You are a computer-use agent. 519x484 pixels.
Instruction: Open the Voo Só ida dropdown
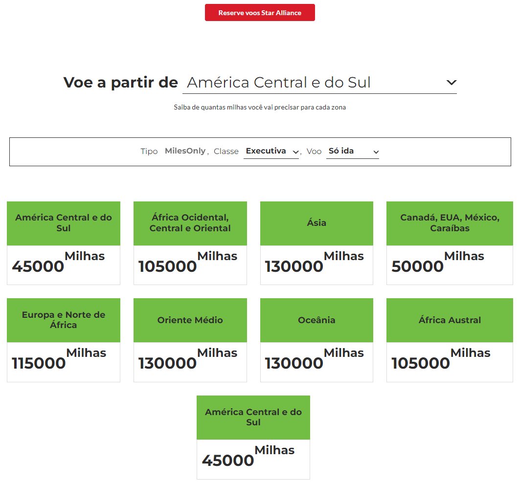click(353, 152)
